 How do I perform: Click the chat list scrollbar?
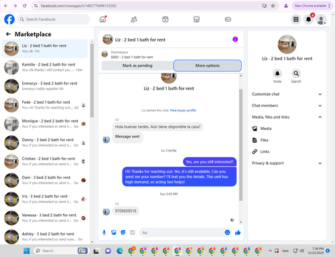(92, 80)
